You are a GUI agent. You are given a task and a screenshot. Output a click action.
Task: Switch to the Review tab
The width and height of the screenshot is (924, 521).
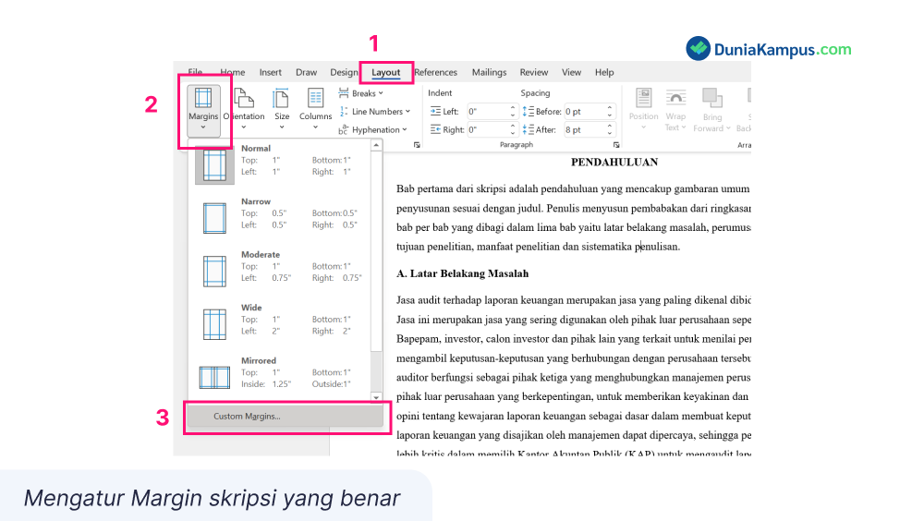pyautogui.click(x=534, y=72)
